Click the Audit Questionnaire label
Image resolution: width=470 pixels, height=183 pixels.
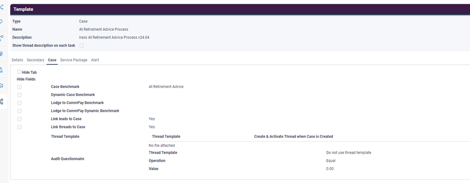pos(67,159)
